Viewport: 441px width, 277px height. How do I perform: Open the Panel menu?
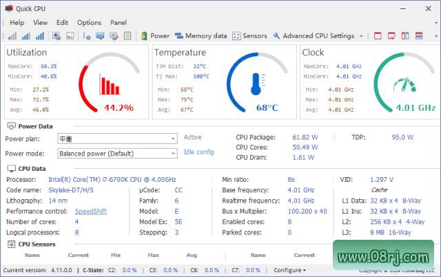tap(118, 22)
